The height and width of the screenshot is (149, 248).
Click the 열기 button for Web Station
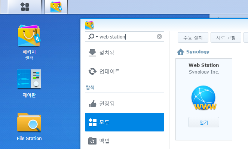[x=204, y=122]
